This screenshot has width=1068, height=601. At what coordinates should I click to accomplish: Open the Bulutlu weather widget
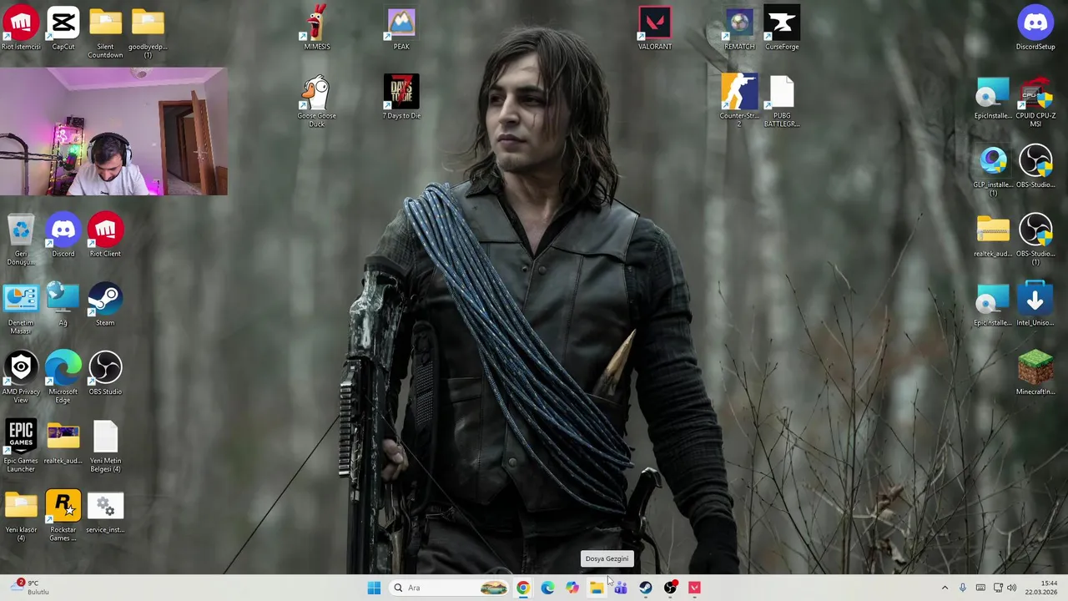[x=28, y=588]
